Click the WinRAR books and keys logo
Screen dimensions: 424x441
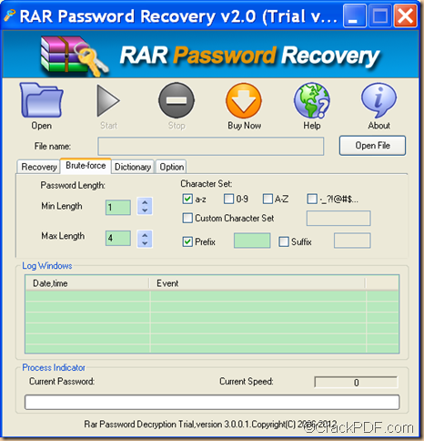tap(75, 56)
